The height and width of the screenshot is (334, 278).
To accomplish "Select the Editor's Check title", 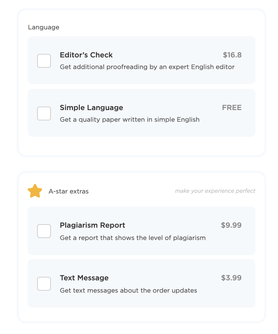I will tap(86, 55).
